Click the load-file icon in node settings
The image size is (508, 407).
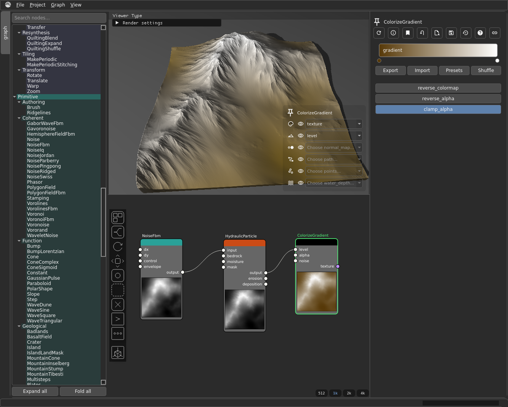pyautogui.click(x=437, y=33)
